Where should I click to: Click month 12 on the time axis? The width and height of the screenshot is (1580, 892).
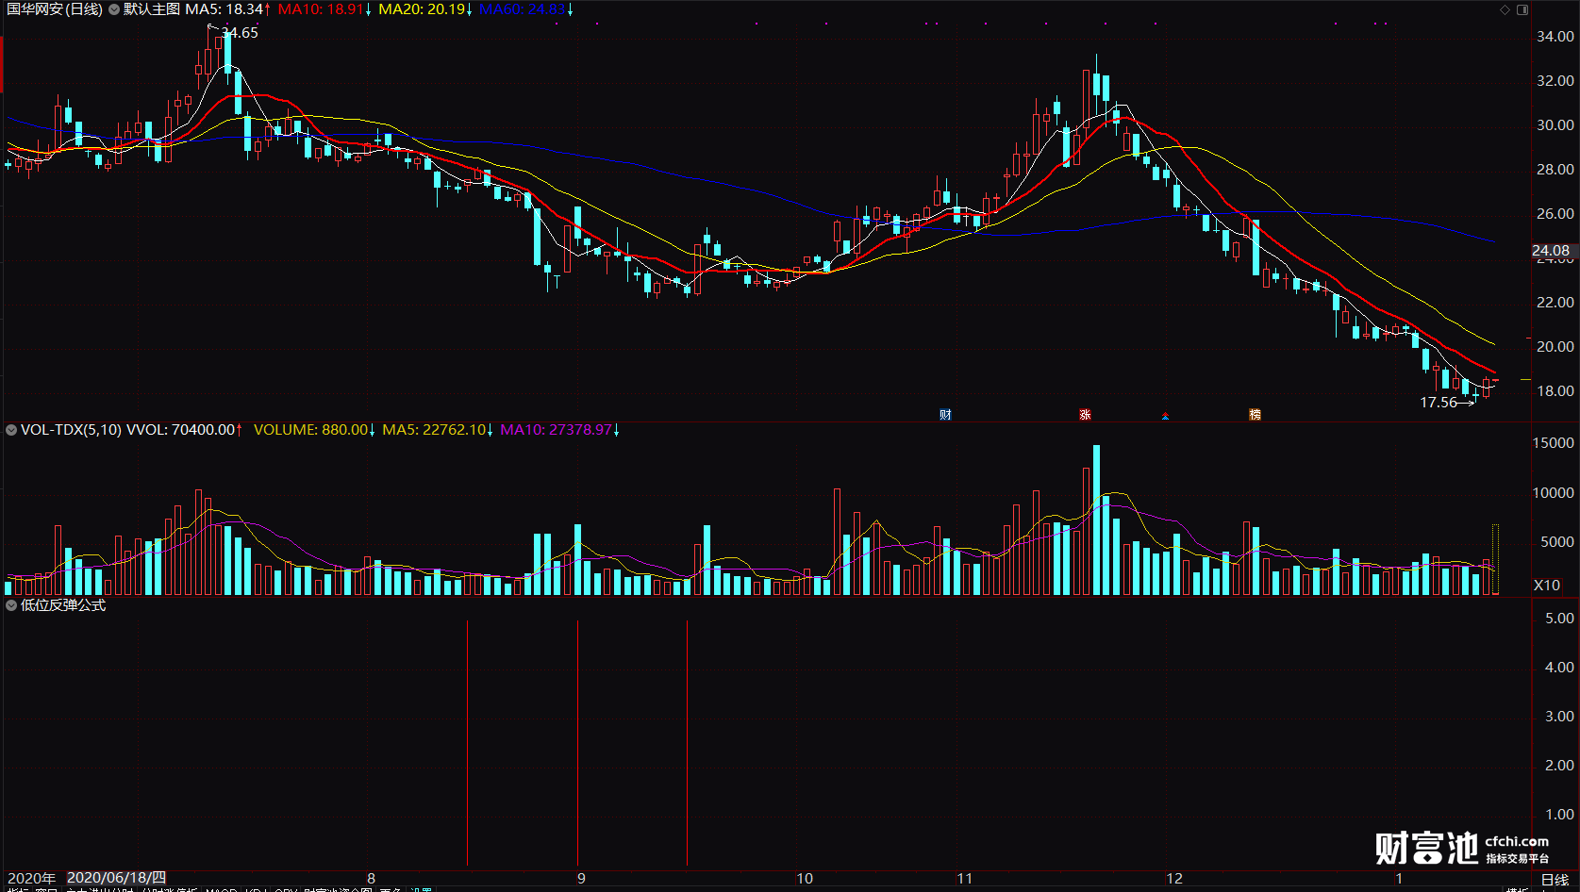(1173, 879)
